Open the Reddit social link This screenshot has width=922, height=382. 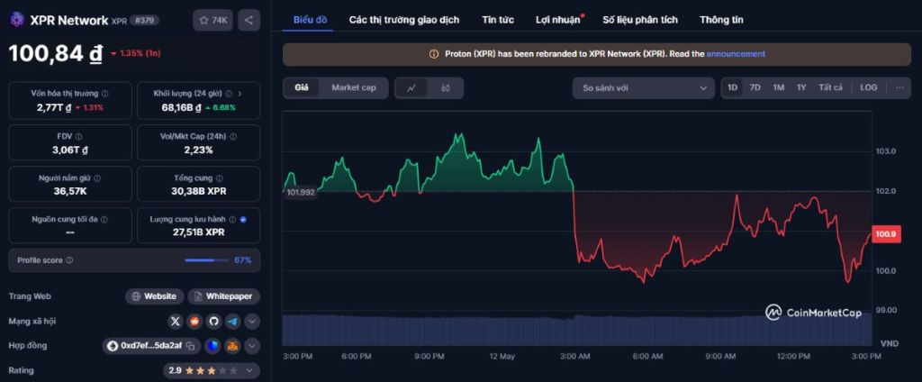click(x=194, y=321)
